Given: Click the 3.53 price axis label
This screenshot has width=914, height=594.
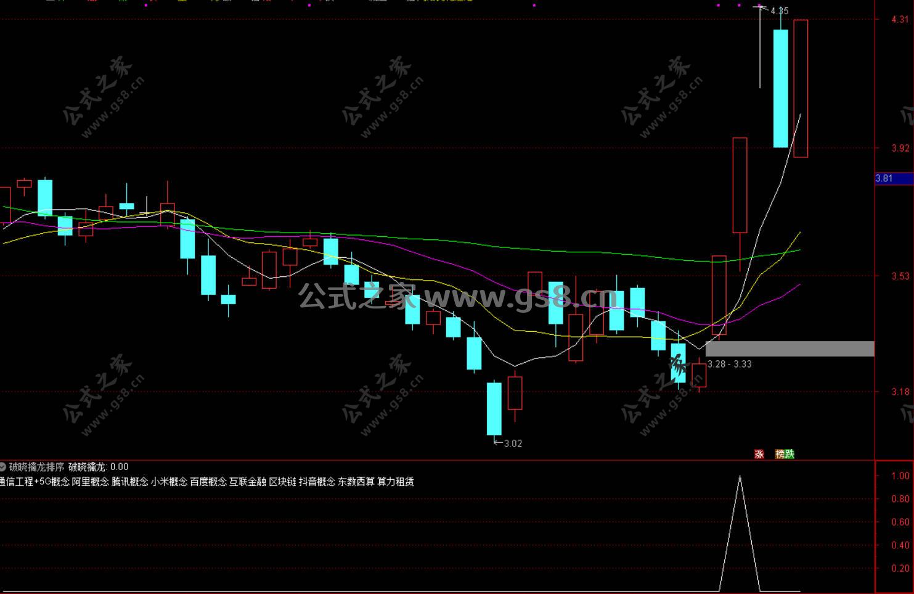Looking at the screenshot, I should click(900, 276).
